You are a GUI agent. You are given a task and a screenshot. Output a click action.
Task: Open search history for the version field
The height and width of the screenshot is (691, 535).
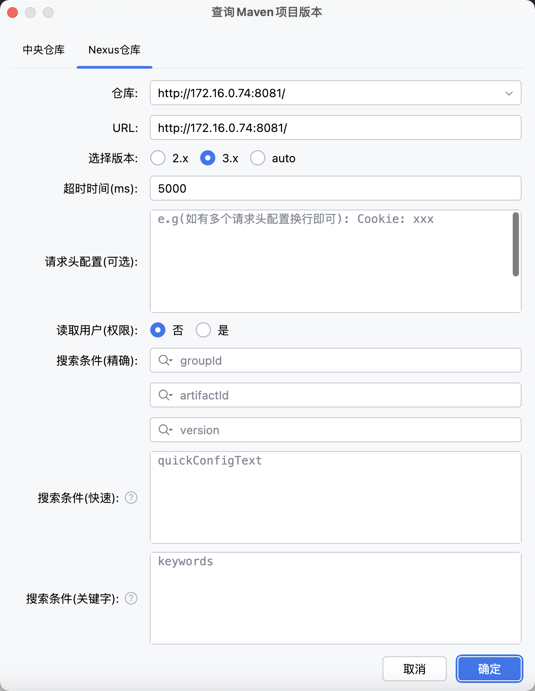tap(165, 430)
